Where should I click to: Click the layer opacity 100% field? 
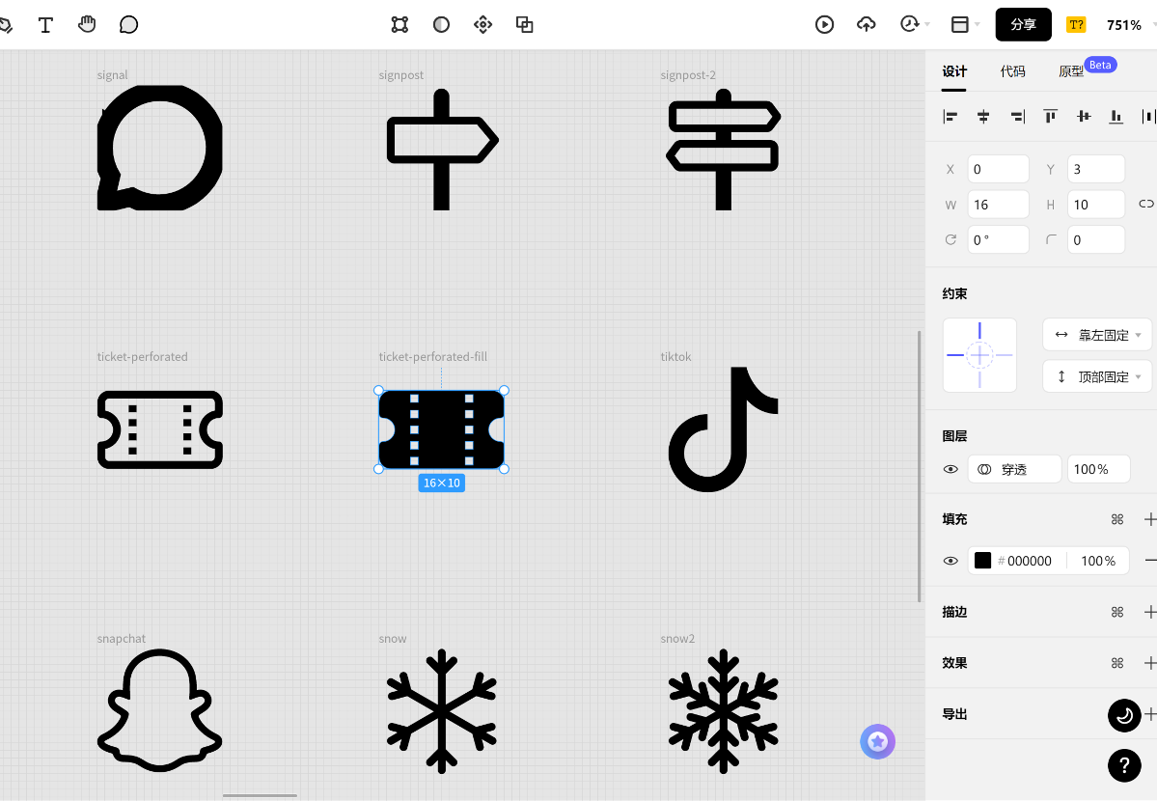click(1098, 470)
